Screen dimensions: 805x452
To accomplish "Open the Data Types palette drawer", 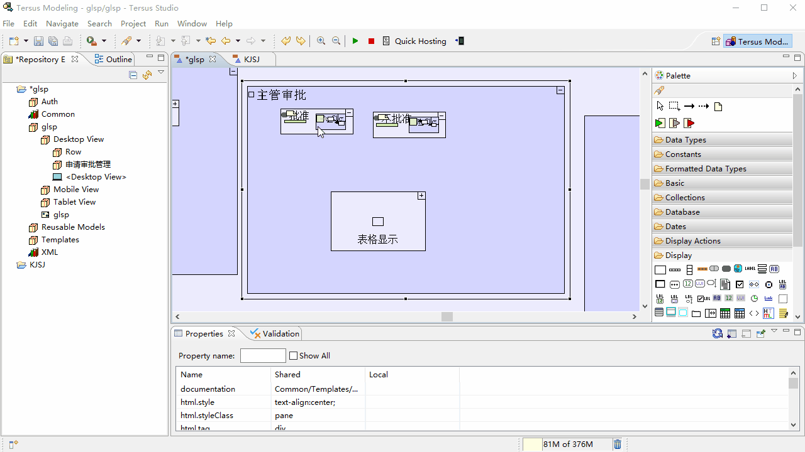I will point(723,140).
